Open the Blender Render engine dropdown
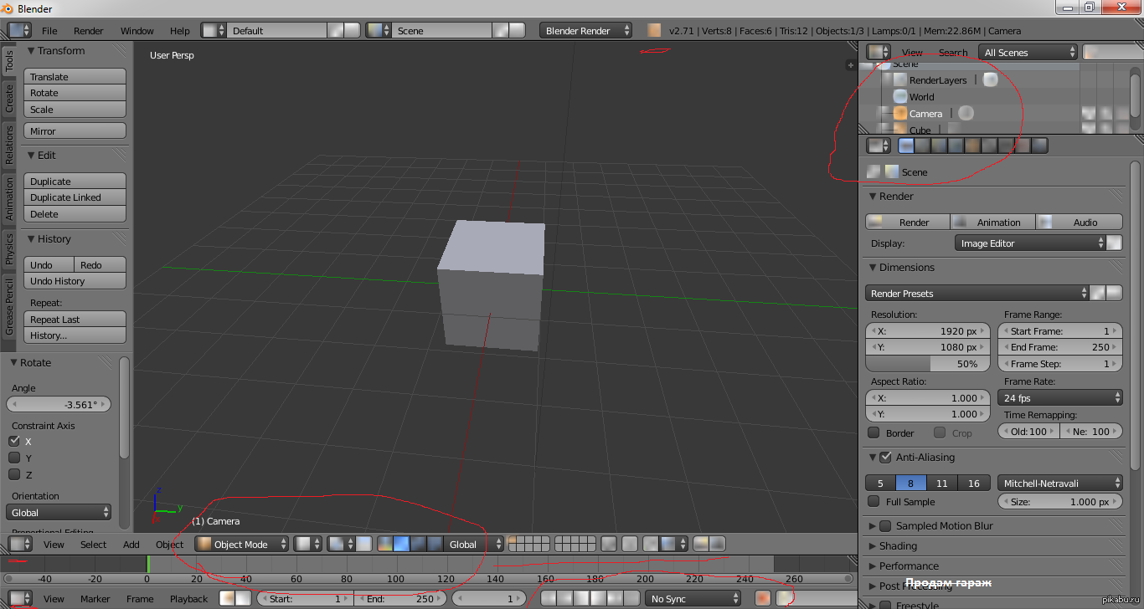 coord(586,30)
